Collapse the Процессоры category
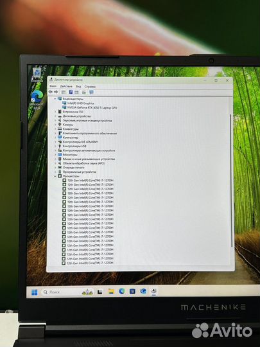 coord(55,176)
